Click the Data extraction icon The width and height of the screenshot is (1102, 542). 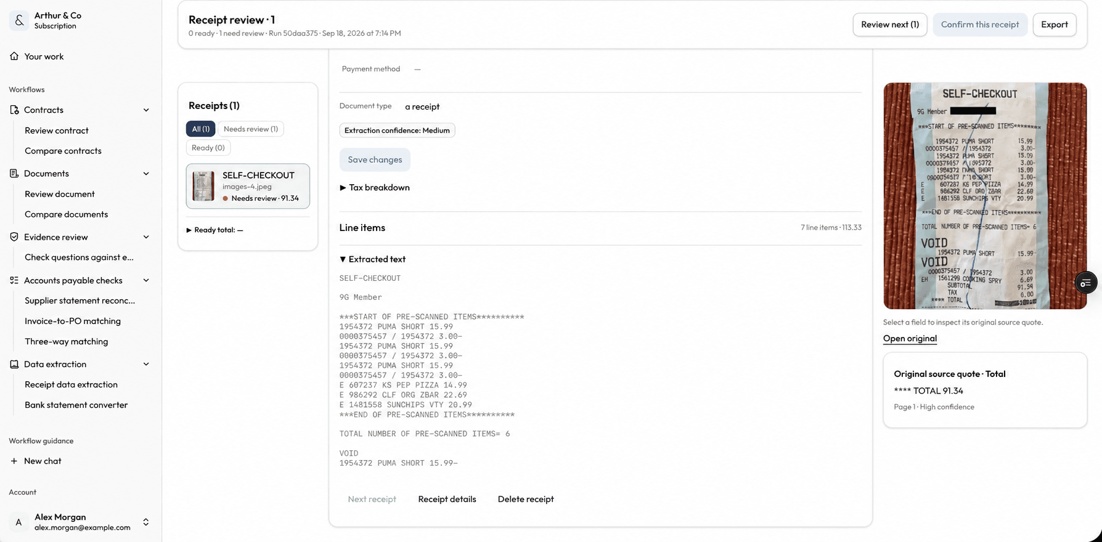pyautogui.click(x=14, y=364)
